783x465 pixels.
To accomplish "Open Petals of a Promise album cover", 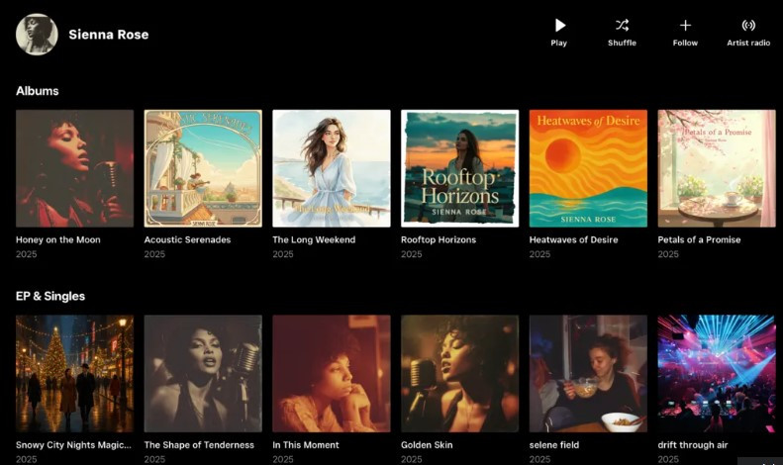I will pos(717,168).
